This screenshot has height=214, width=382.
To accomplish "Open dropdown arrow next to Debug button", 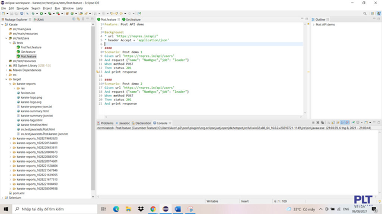I will 37,14.
